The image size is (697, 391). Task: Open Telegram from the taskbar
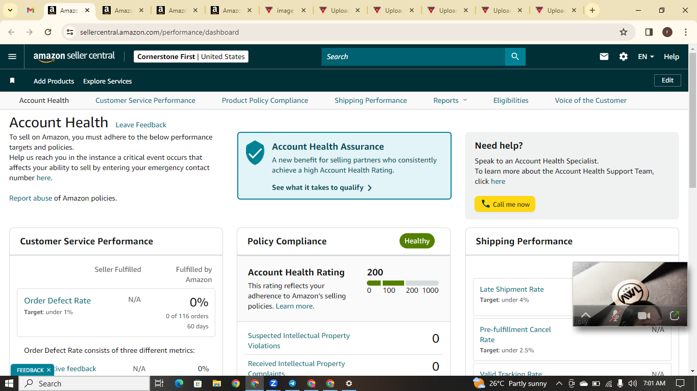pyautogui.click(x=292, y=383)
